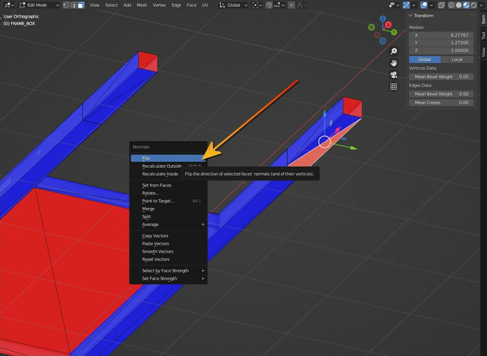The height and width of the screenshot is (356, 487).
Task: Choose Merge in Normals menu
Action: [x=168, y=209]
